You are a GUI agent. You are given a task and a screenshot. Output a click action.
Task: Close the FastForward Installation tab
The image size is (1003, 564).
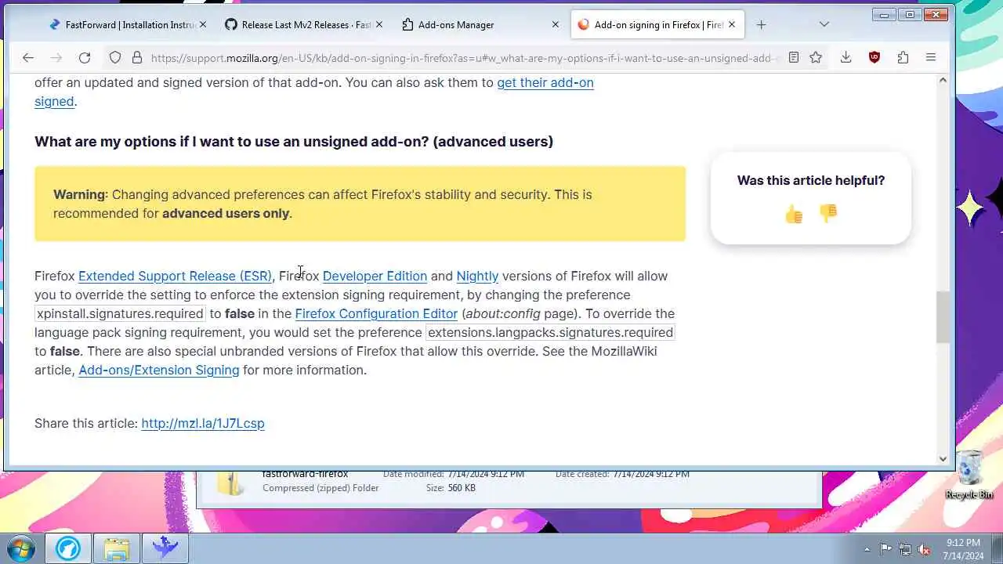pyautogui.click(x=203, y=24)
